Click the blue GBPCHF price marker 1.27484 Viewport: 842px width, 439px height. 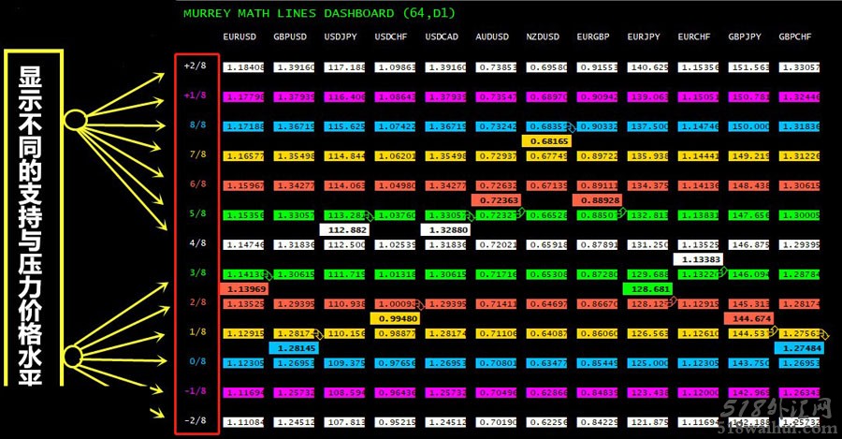pos(800,348)
